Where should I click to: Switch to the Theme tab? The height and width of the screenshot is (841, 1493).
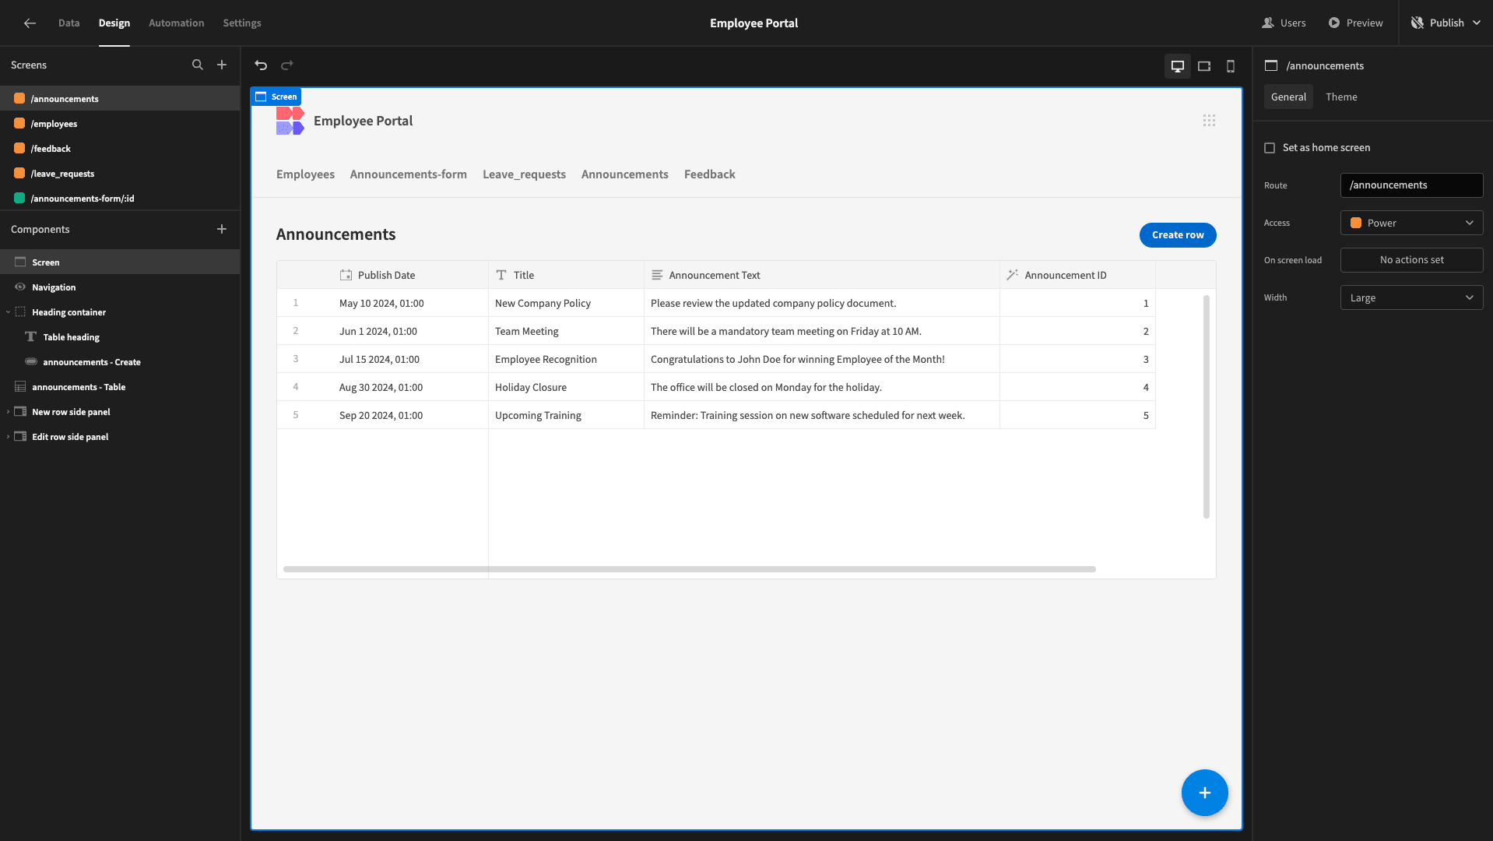1341,97
